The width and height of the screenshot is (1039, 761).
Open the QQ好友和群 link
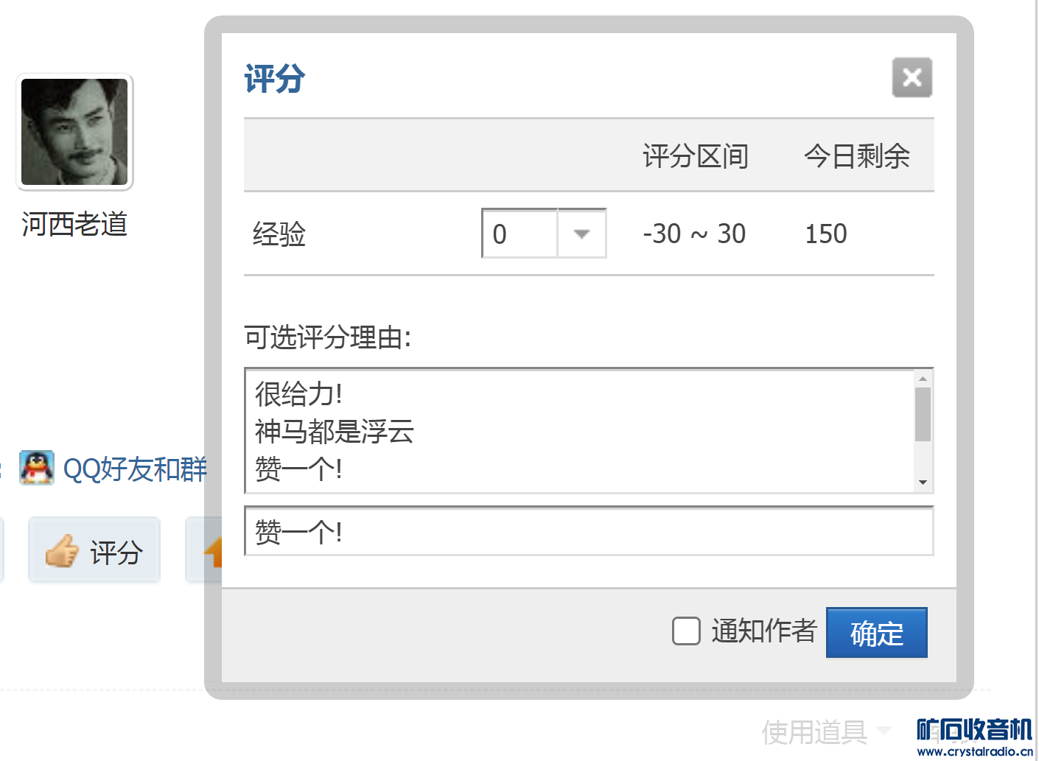click(135, 469)
